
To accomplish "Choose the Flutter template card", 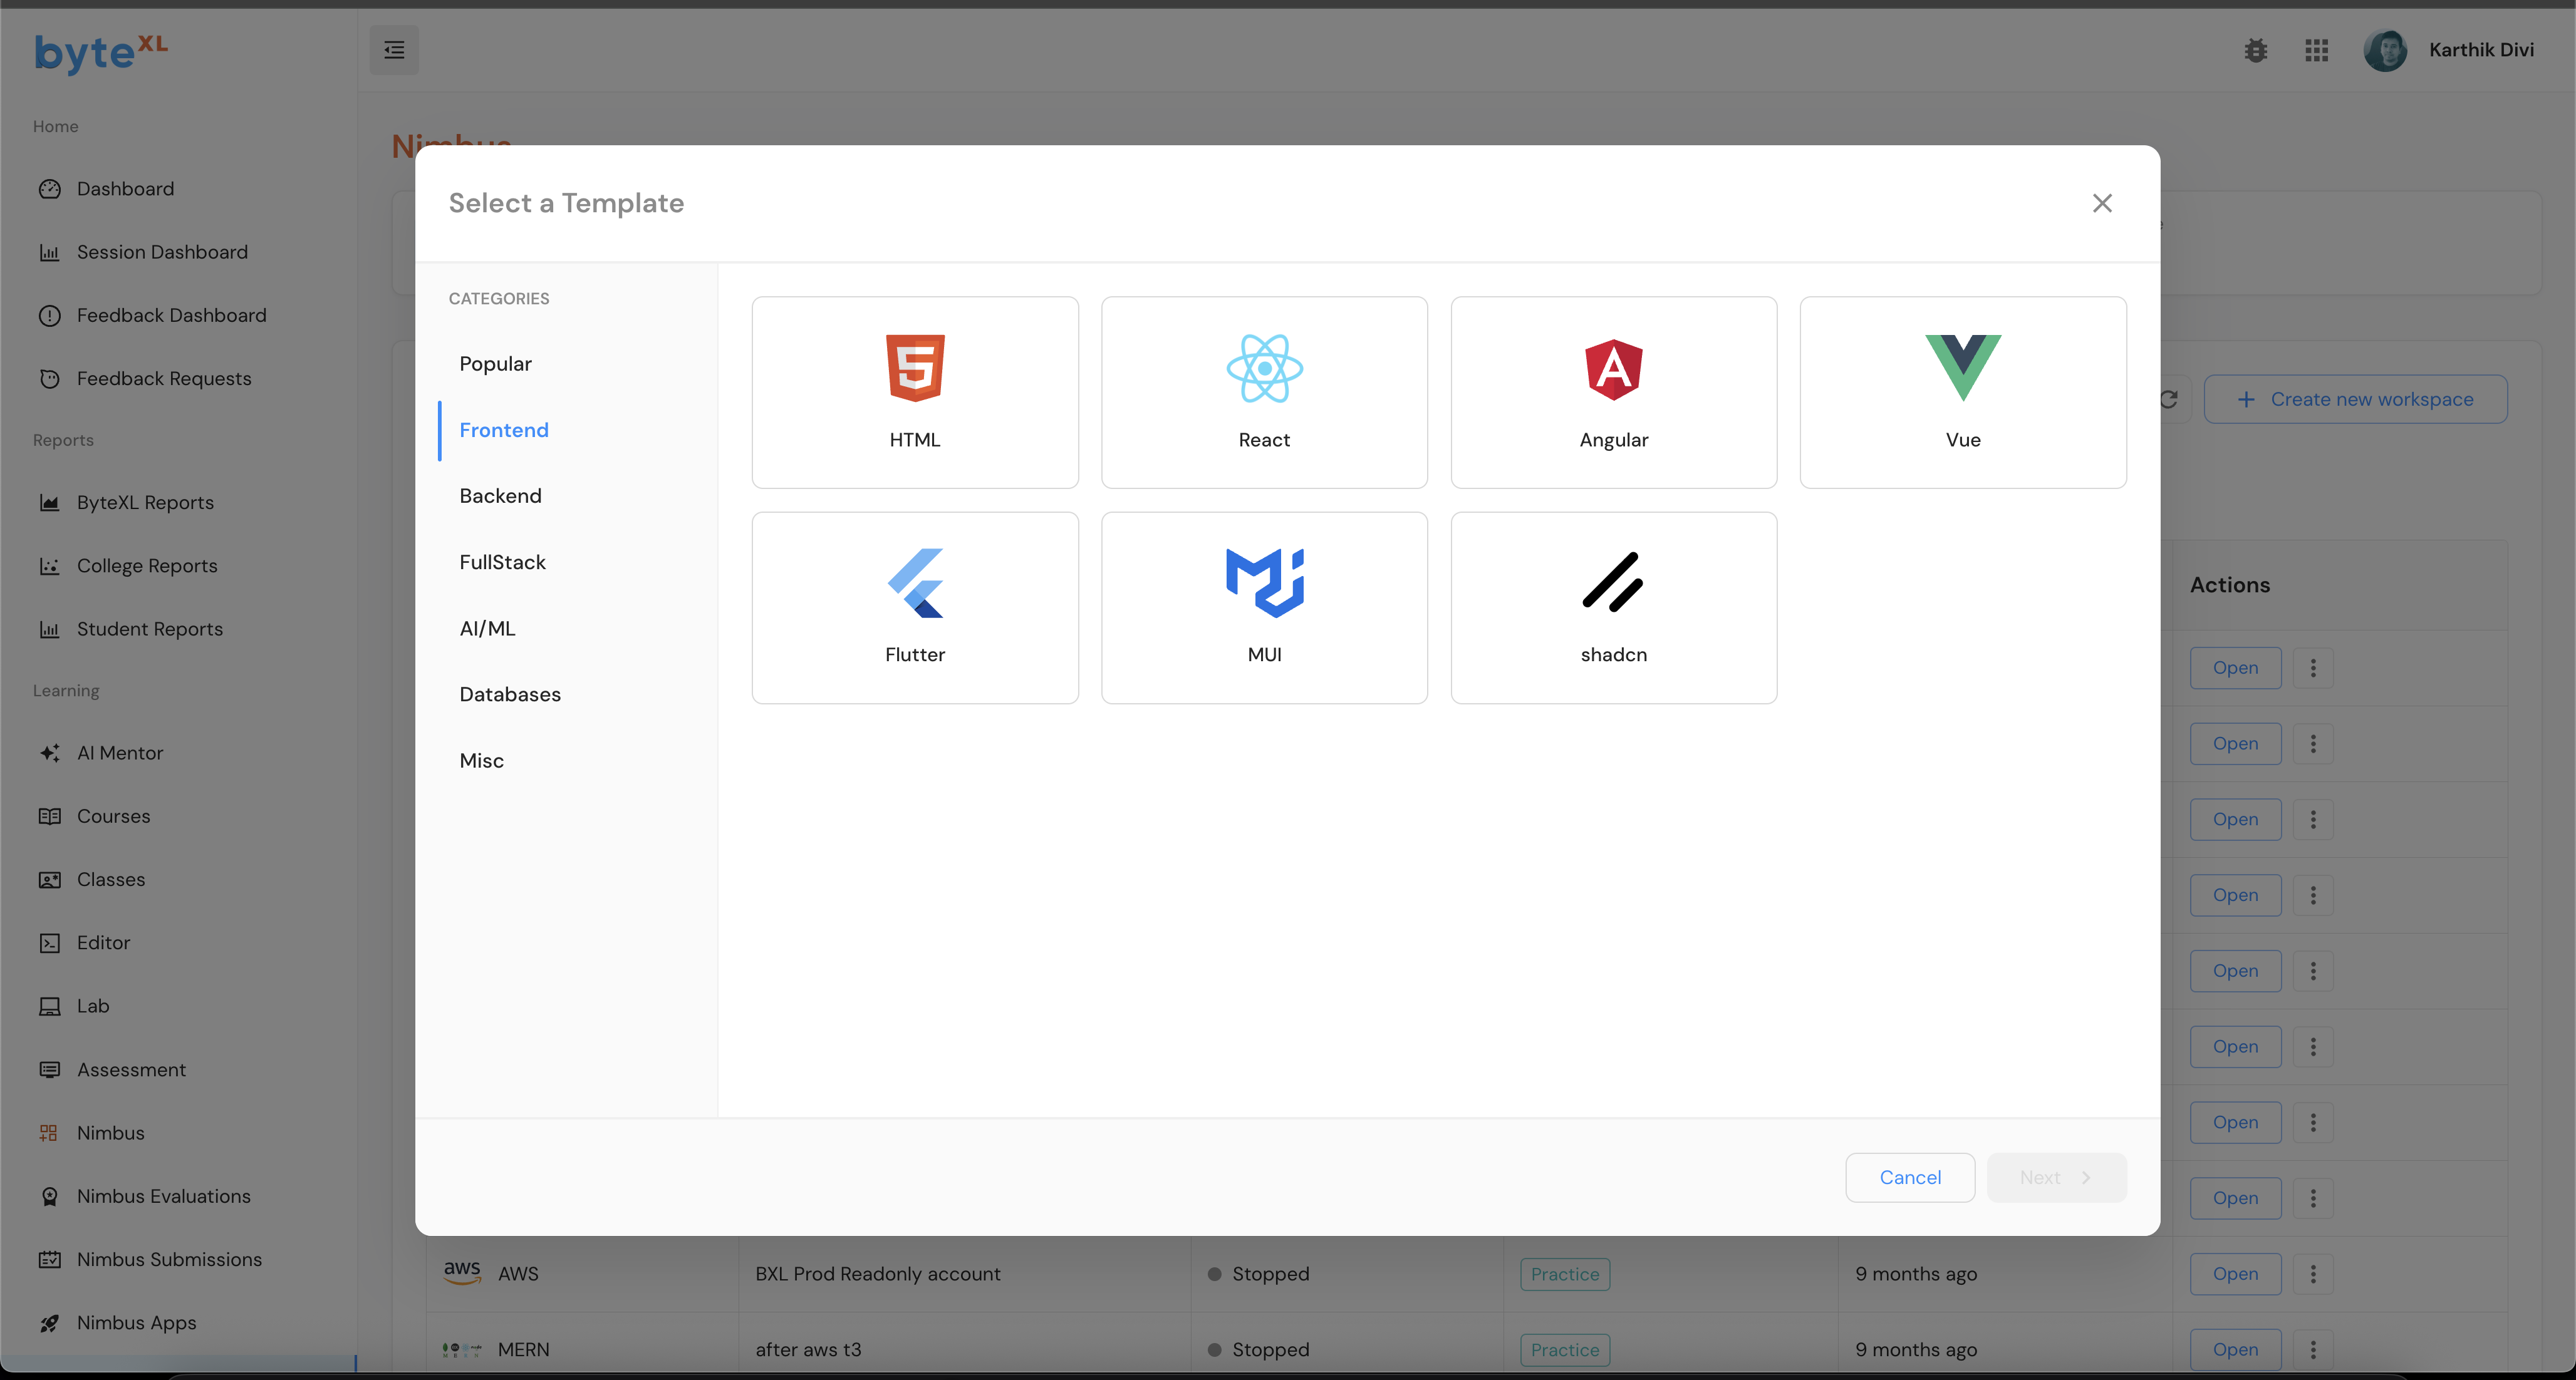I will 915,607.
